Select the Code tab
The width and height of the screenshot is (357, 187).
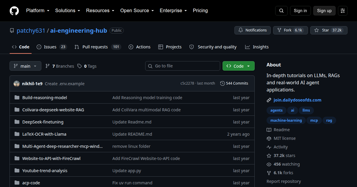(x=21, y=47)
